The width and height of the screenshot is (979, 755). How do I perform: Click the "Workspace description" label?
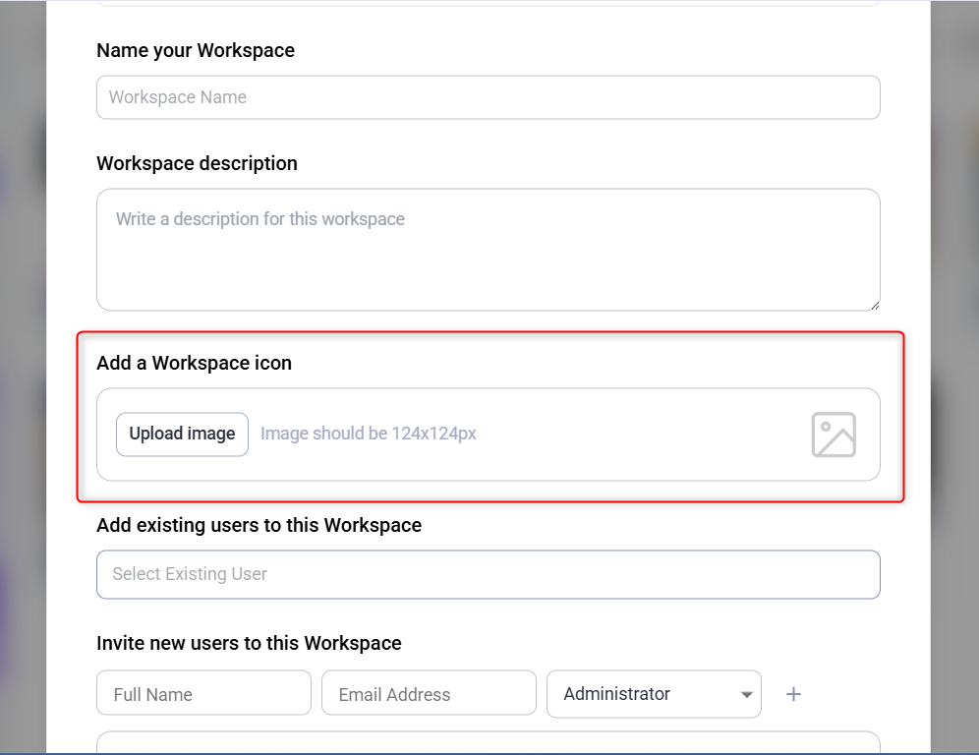[197, 163]
